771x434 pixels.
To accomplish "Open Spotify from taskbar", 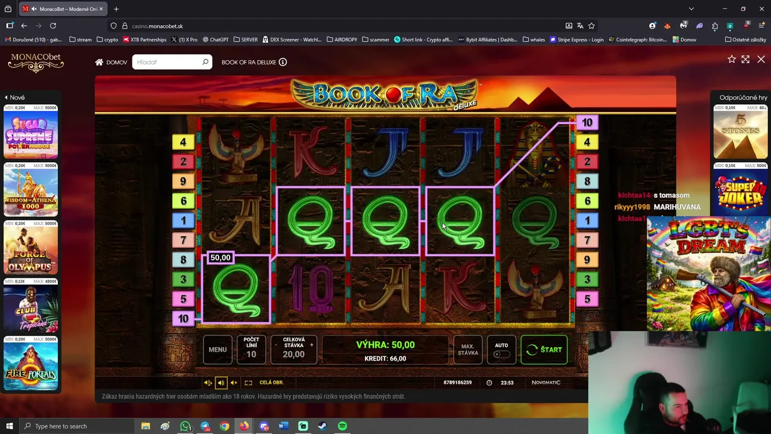I will coord(342,426).
